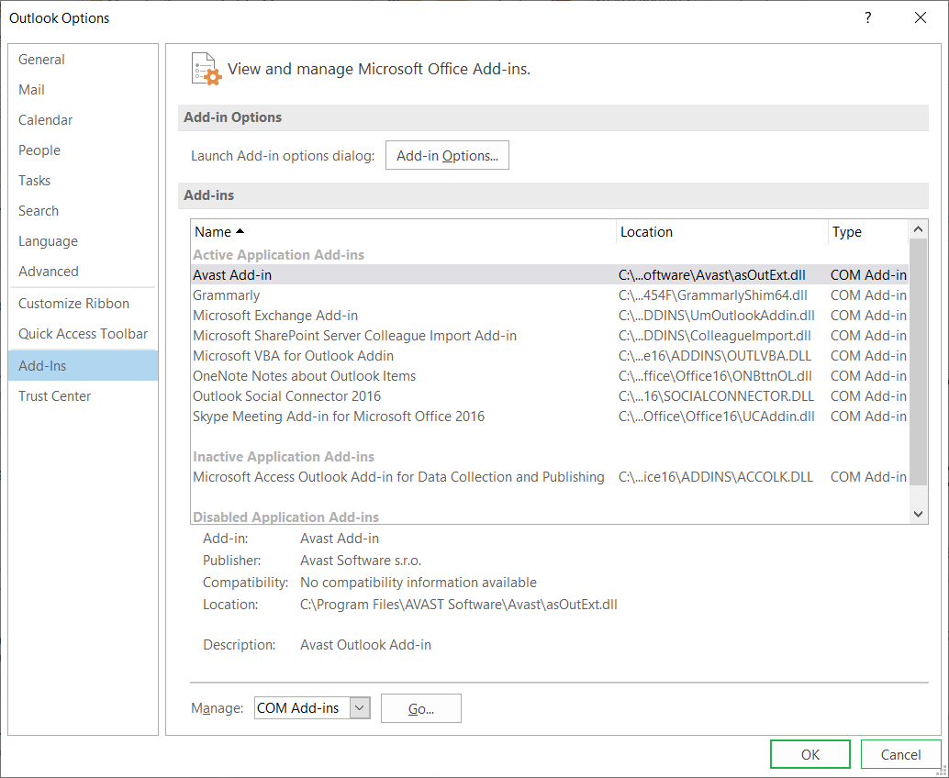
Task: Select Microsoft VBA for Outlook Addin
Action: (550, 356)
